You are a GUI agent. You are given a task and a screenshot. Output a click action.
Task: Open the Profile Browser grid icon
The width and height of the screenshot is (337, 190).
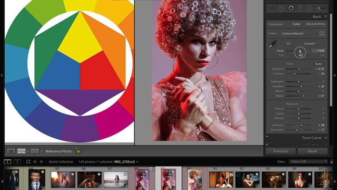point(322,33)
